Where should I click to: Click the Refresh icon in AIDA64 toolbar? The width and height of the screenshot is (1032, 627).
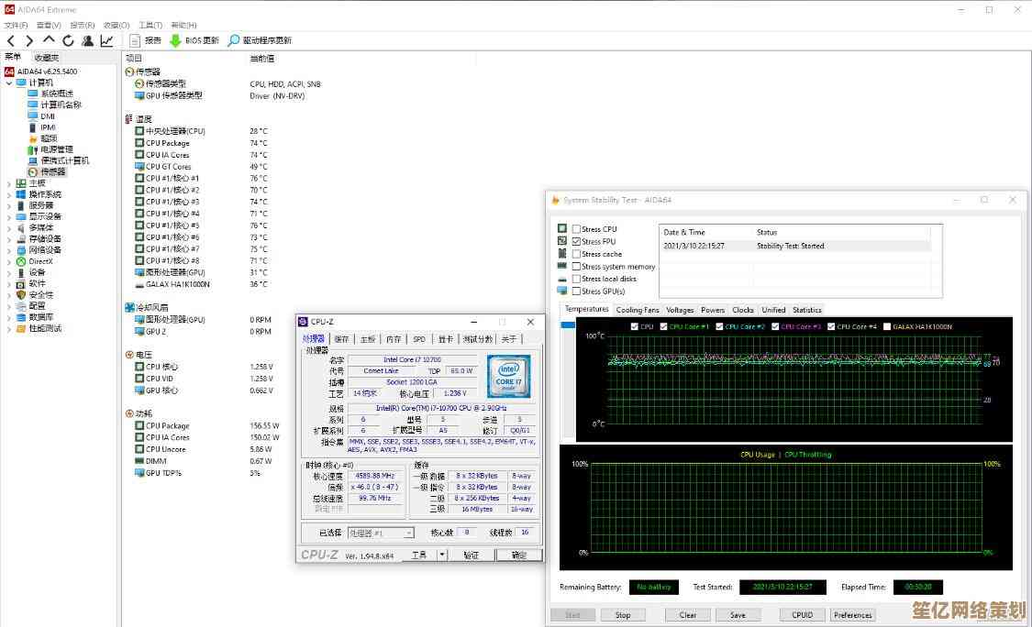pos(68,40)
